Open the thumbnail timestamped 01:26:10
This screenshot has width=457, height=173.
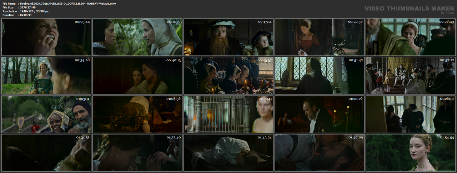click(x=411, y=114)
